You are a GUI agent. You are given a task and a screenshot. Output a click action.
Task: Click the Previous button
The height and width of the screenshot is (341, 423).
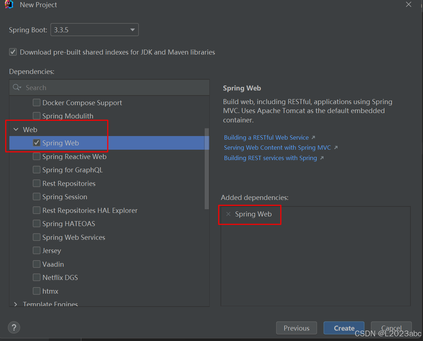[x=297, y=328]
